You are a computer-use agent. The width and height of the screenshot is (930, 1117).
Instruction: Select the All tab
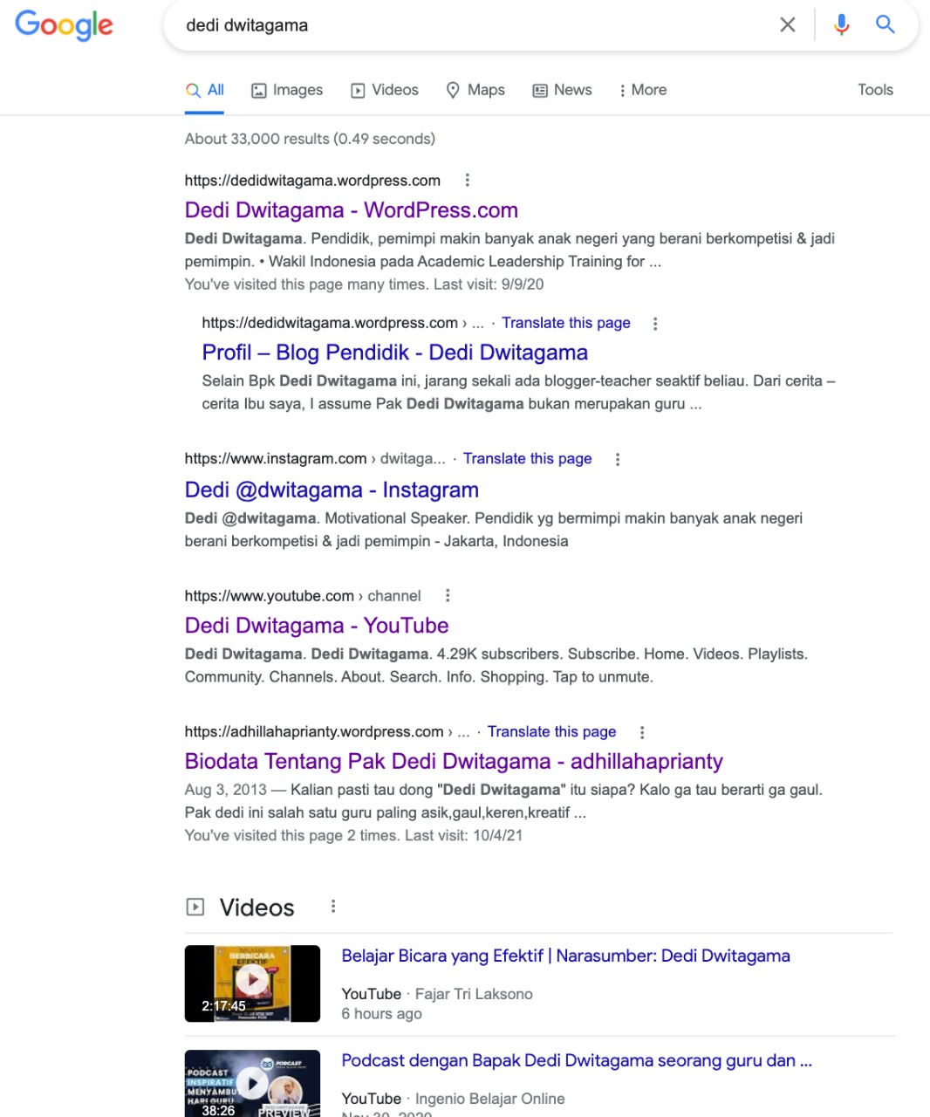205,90
